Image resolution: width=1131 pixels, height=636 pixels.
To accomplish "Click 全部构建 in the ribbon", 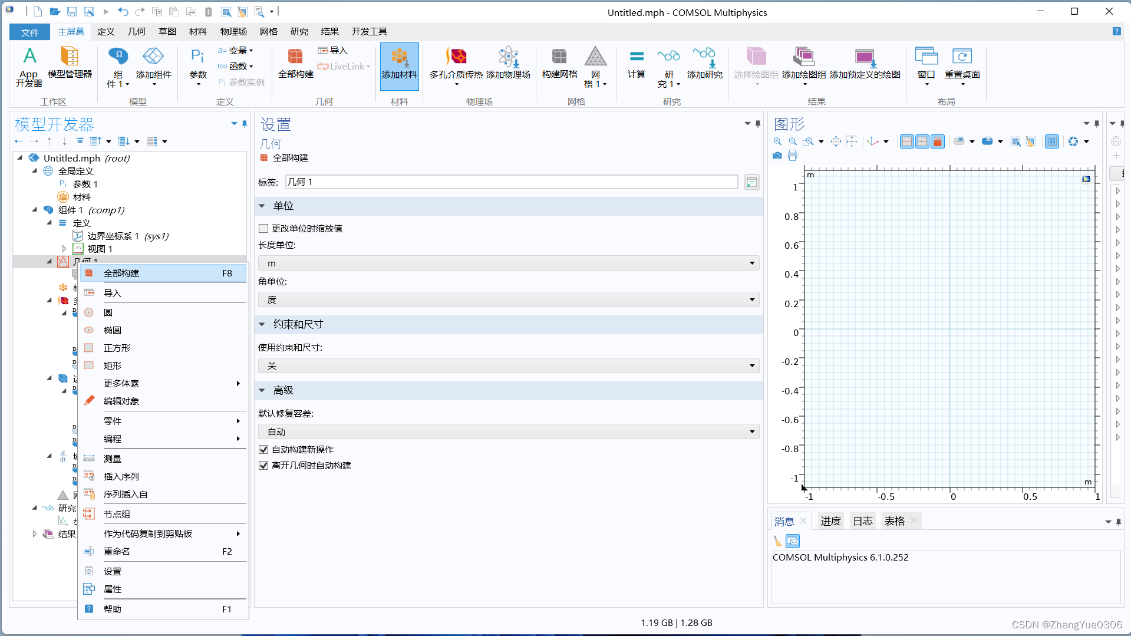I will coord(295,62).
